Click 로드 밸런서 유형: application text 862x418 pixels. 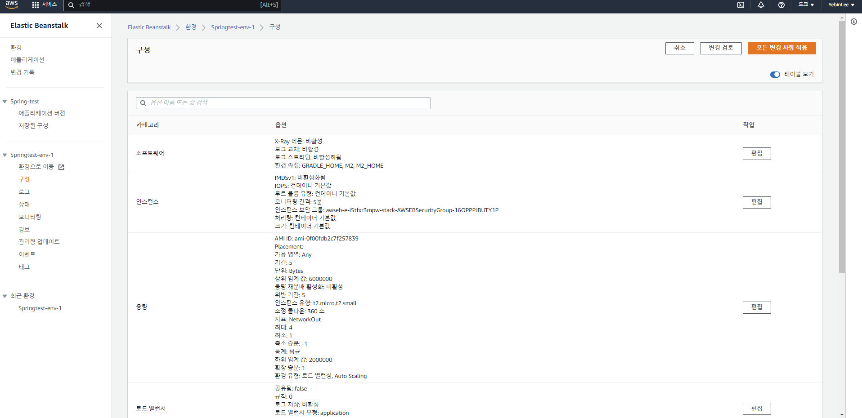pyautogui.click(x=312, y=413)
